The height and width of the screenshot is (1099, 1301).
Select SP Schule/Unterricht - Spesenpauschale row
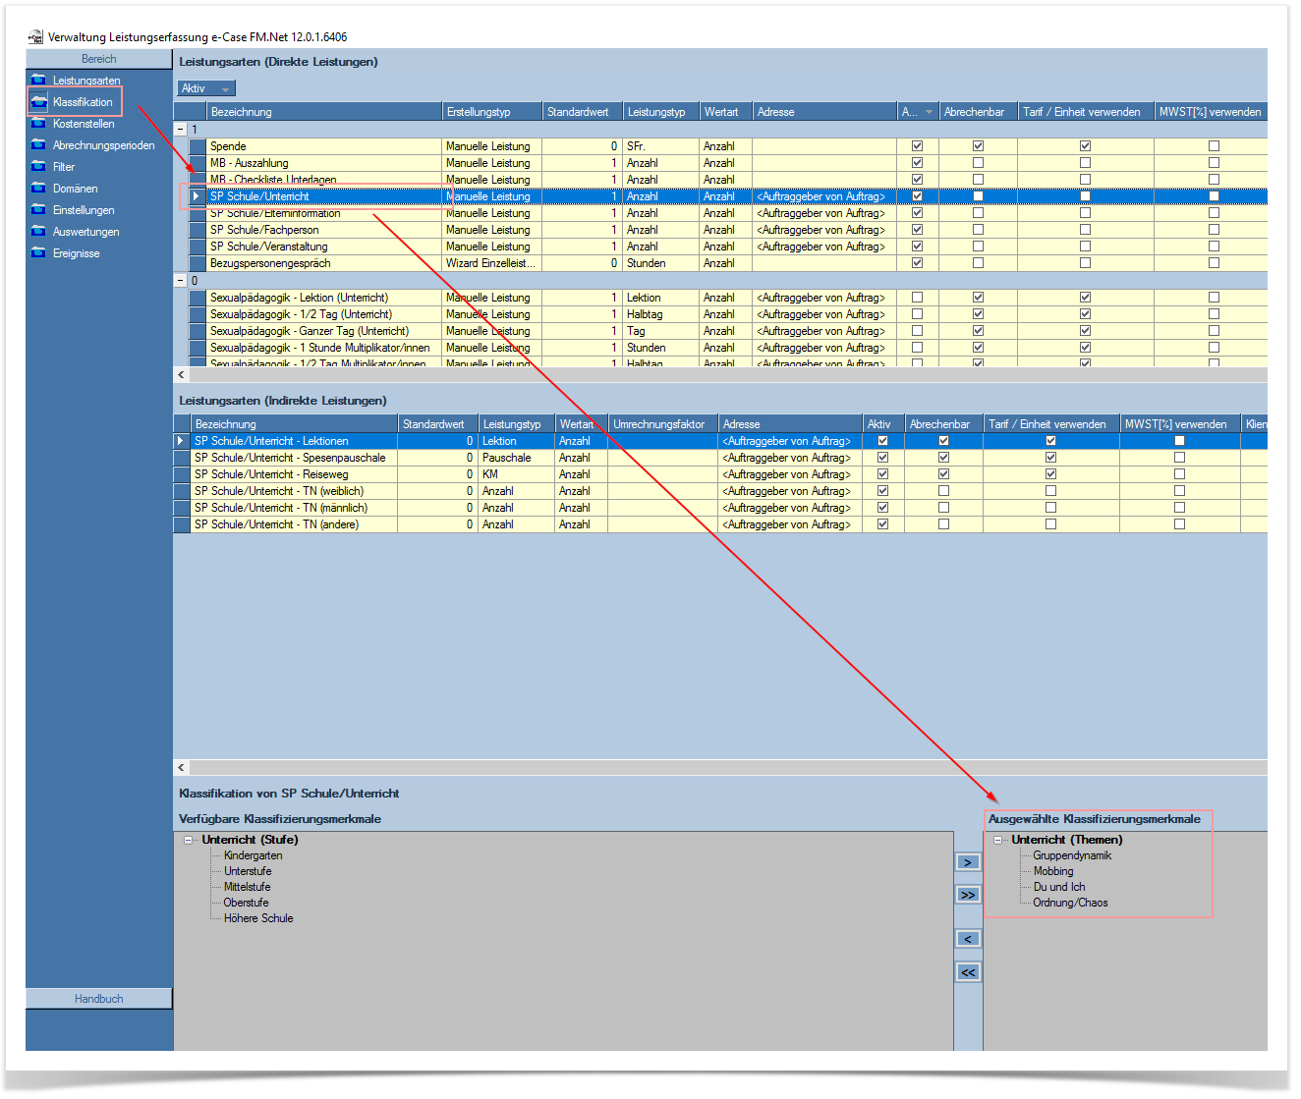[x=720, y=458]
